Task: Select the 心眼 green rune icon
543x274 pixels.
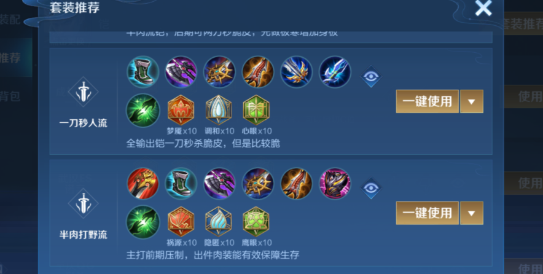Action: pos(256,110)
